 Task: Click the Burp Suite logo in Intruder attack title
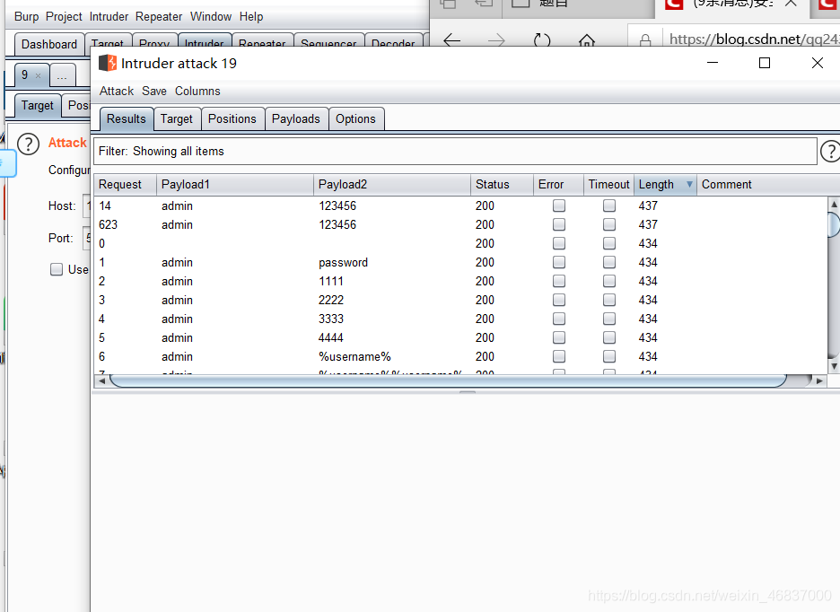pos(108,63)
